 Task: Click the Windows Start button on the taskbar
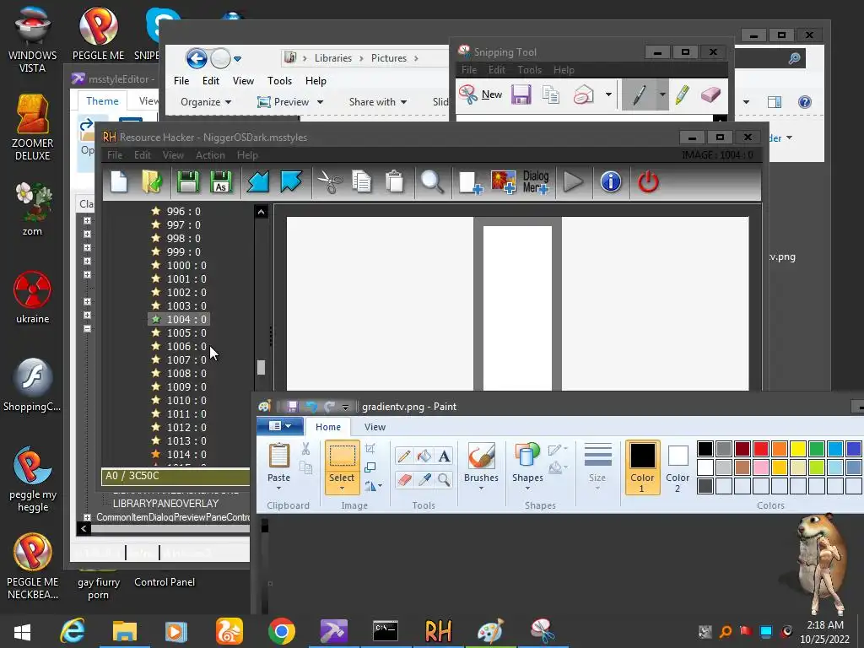[22, 631]
